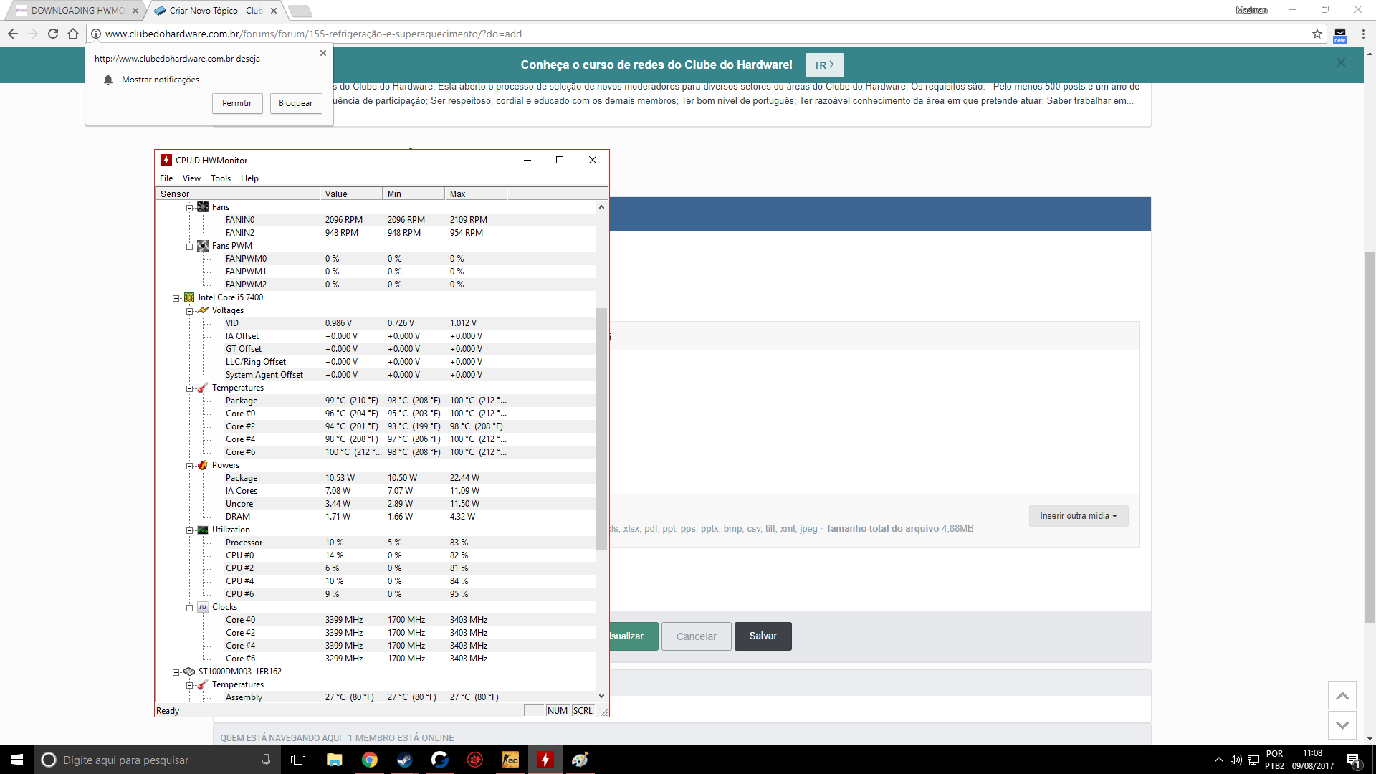Switch to the Criar Novo Tópico tab
1376x774 pixels.
click(x=216, y=11)
